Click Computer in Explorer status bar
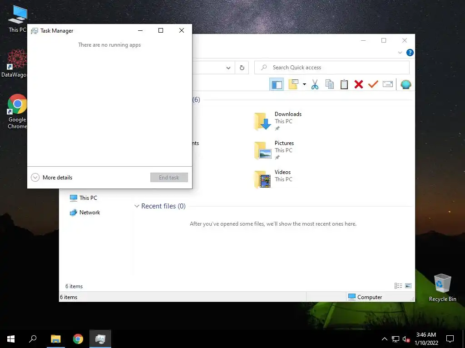This screenshot has width=465, height=348. point(365,297)
